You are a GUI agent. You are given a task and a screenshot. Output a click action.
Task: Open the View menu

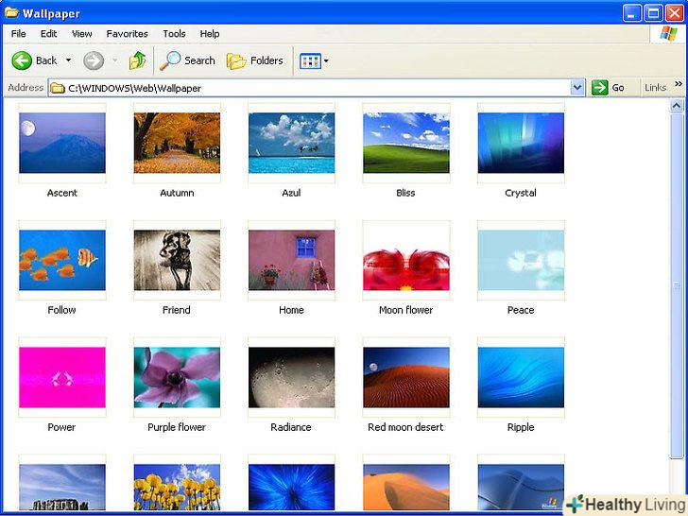point(82,34)
